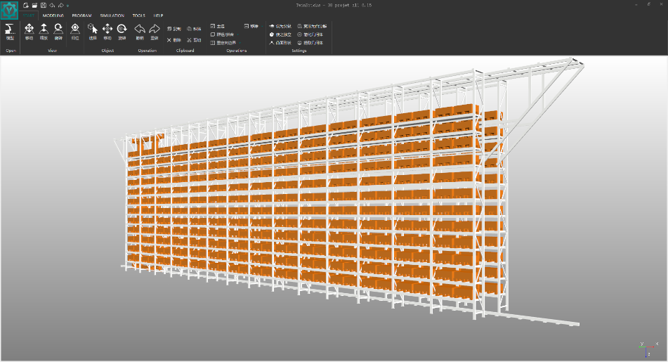Click the top-right Settings item with document icon
The height and width of the screenshot is (362, 668).
coord(312,26)
